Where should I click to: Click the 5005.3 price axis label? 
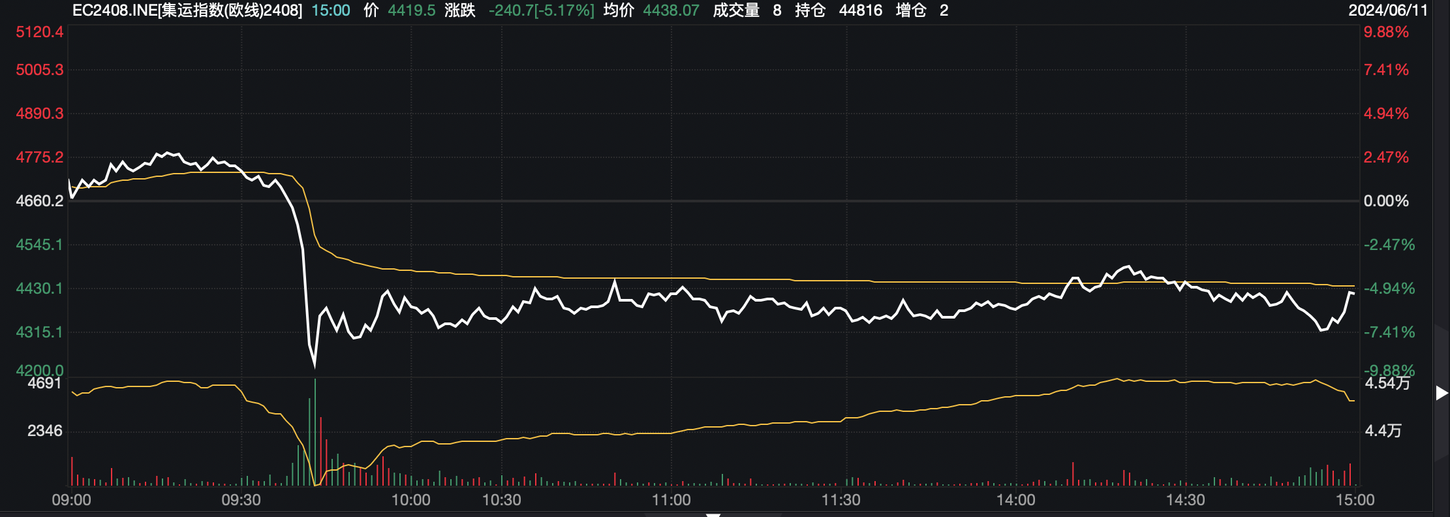coord(40,70)
